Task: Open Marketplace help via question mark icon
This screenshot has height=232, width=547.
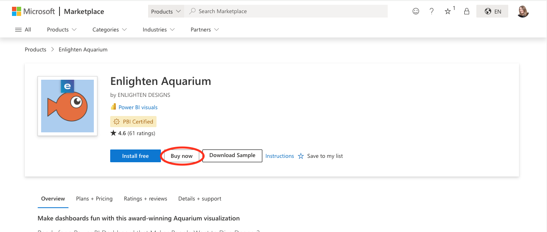Action: click(432, 11)
